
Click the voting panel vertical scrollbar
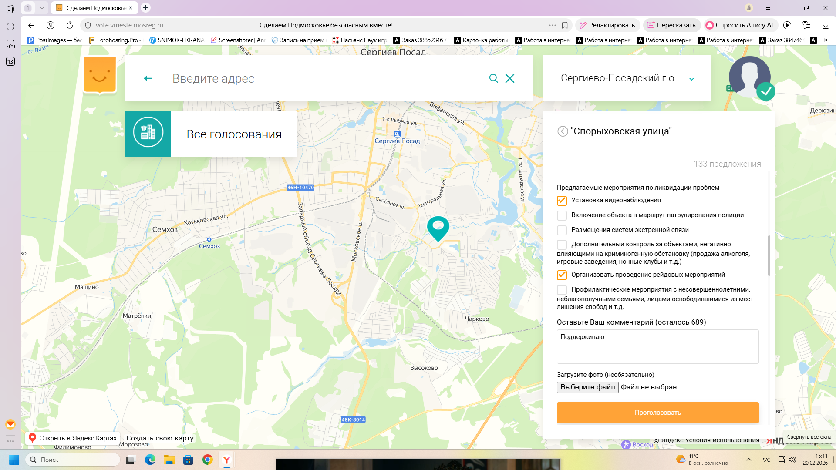pos(769,255)
